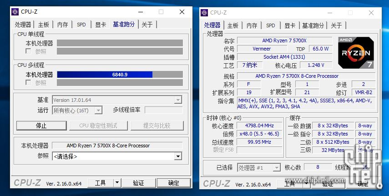The height and width of the screenshot is (196, 389).
Task: Close the left CPU-Z window
Action: point(182,12)
